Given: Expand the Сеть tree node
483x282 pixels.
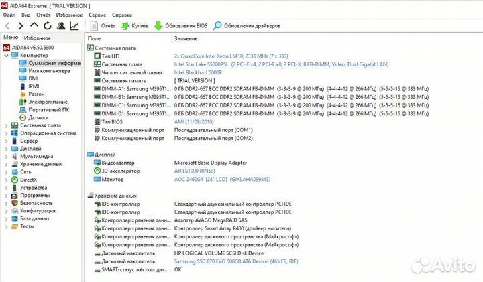Looking at the screenshot, I should coord(6,172).
